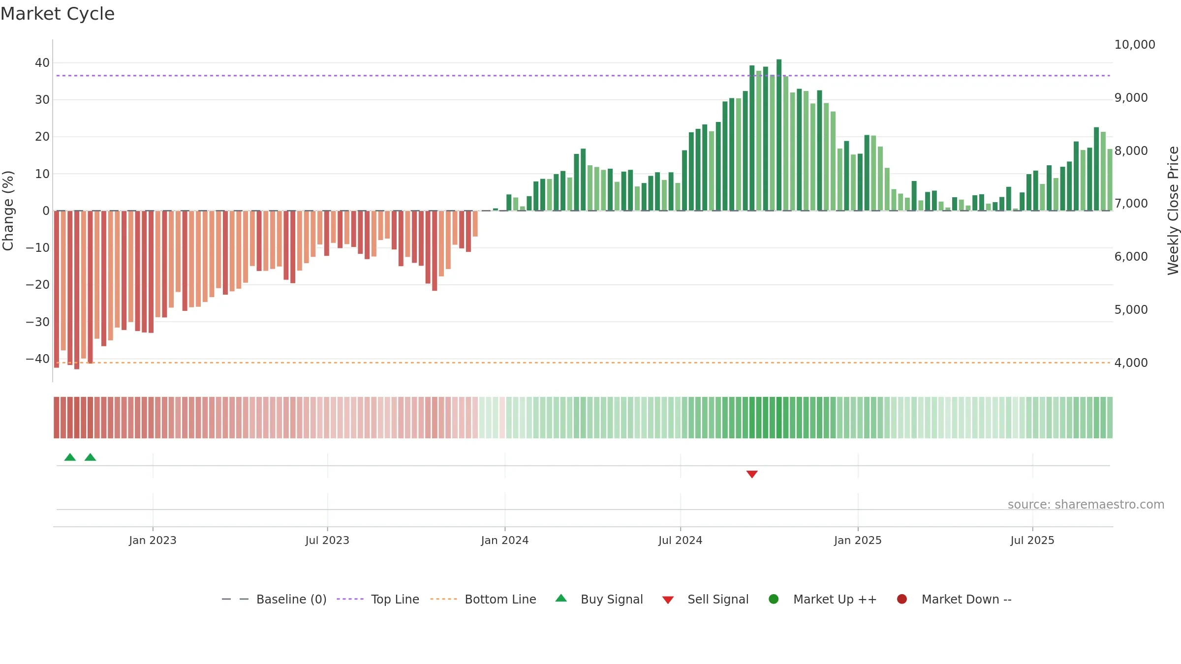Image resolution: width=1181 pixels, height=664 pixels.
Task: Click the green Buy Signal legend triangle icon
Action: (561, 599)
